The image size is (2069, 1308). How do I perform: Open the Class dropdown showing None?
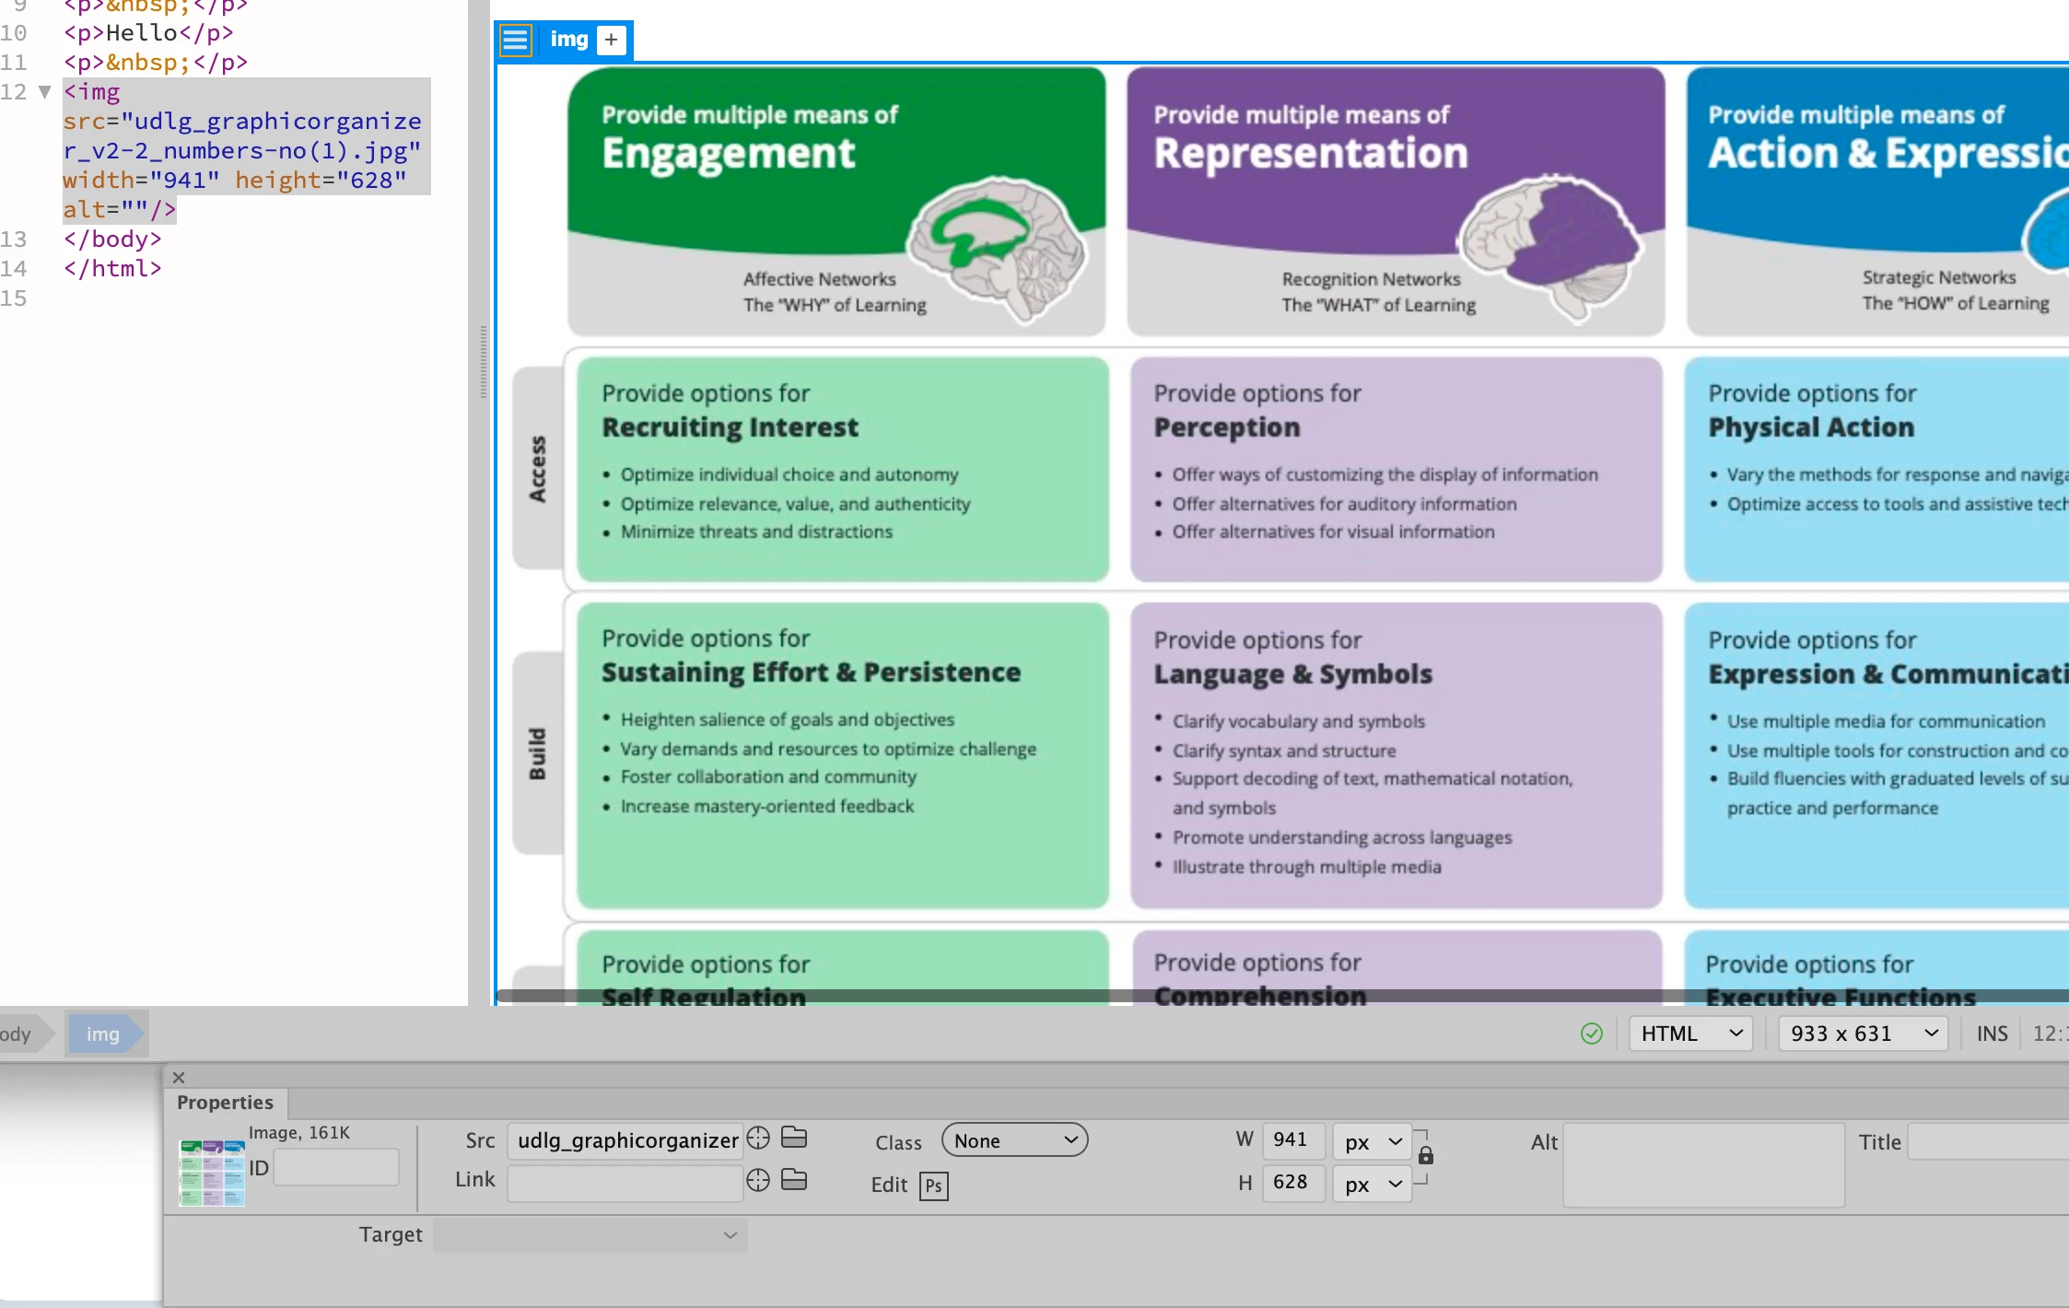click(1014, 1140)
